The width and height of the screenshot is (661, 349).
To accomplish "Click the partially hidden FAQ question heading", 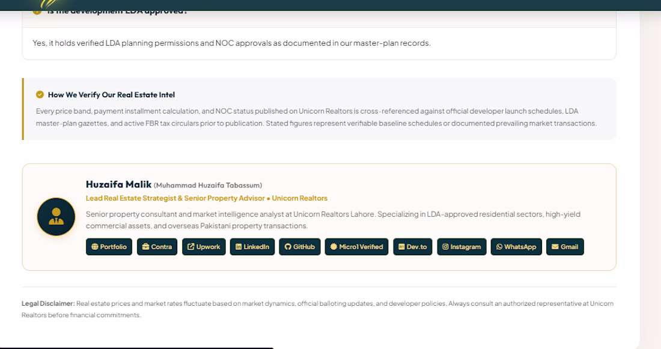I will pos(117,12).
